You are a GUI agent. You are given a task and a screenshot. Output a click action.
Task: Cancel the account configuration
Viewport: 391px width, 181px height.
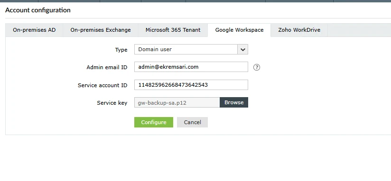[192, 122]
